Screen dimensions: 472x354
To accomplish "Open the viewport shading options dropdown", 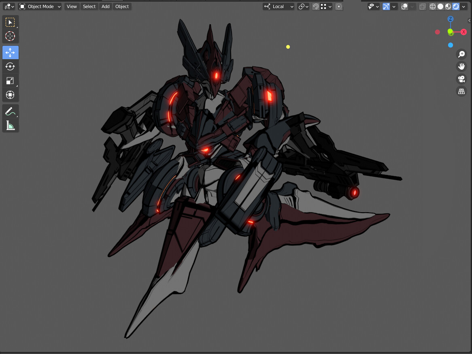I will click(x=463, y=6).
